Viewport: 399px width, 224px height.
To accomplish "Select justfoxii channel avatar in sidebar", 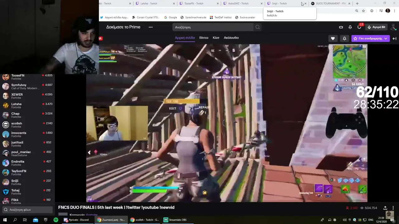I will [x=6, y=144].
